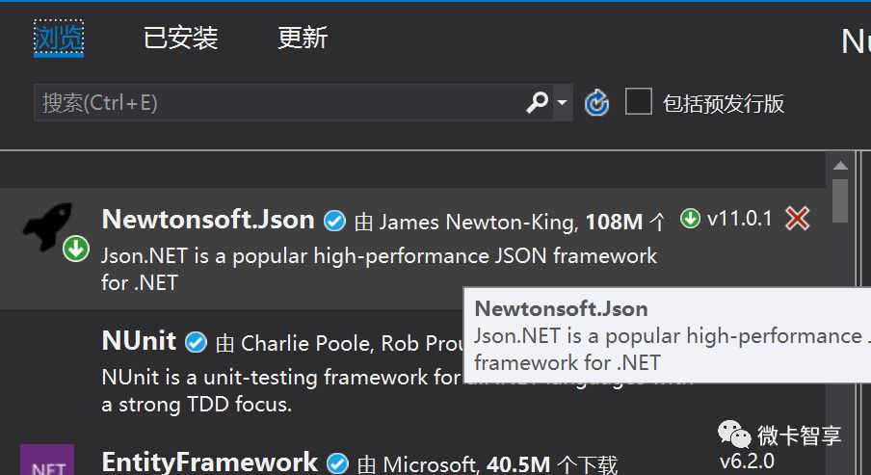The width and height of the screenshot is (871, 475).
Task: Click the NUnit unit-testing description text
Action: (281, 391)
